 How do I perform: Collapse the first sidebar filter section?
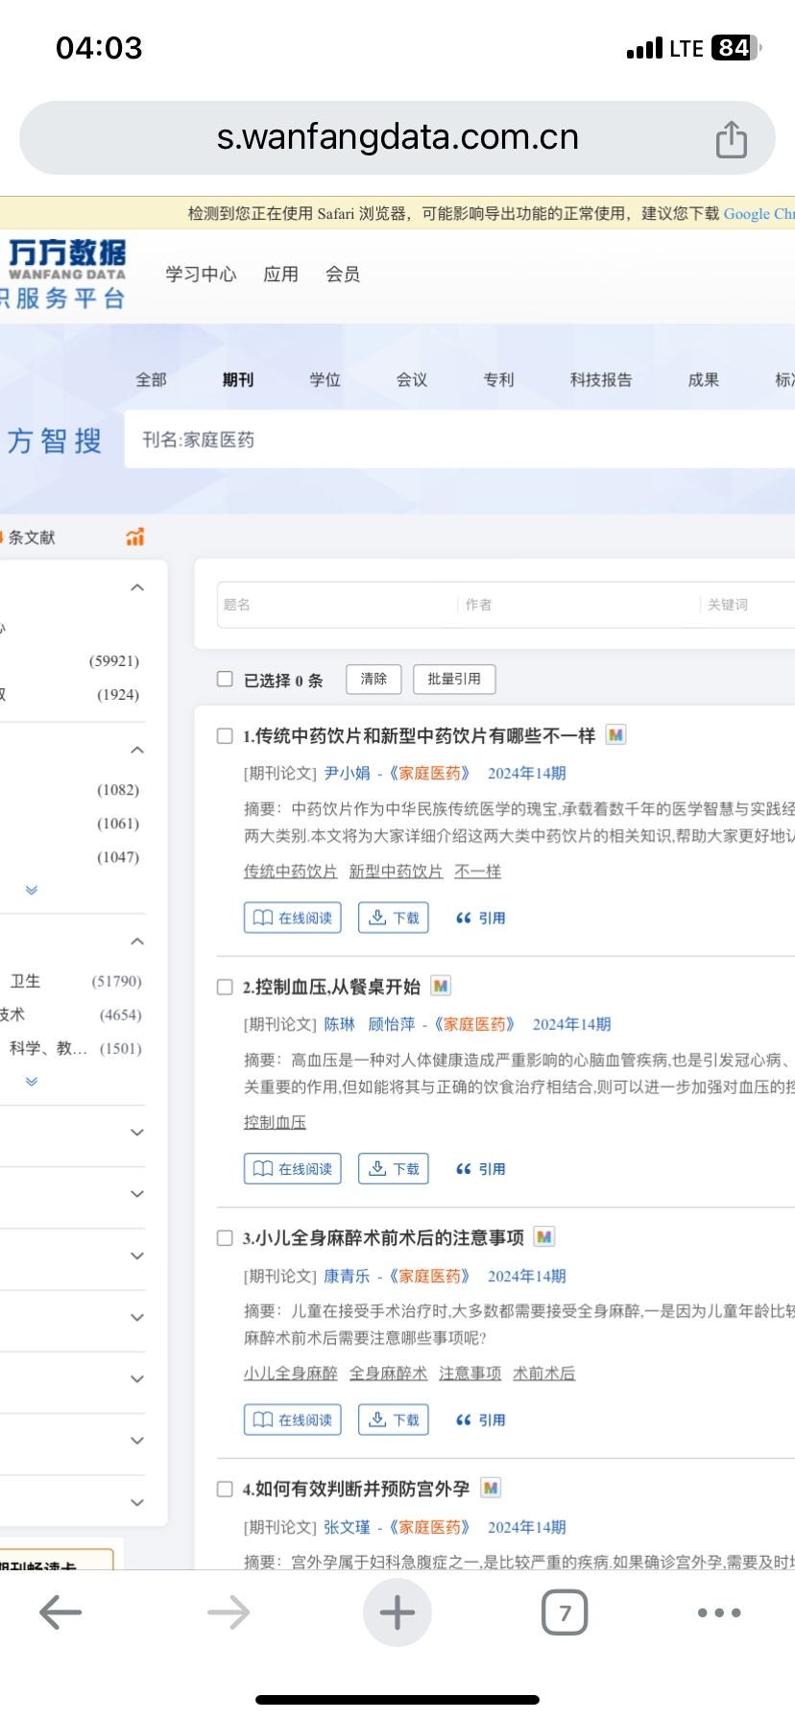click(137, 587)
